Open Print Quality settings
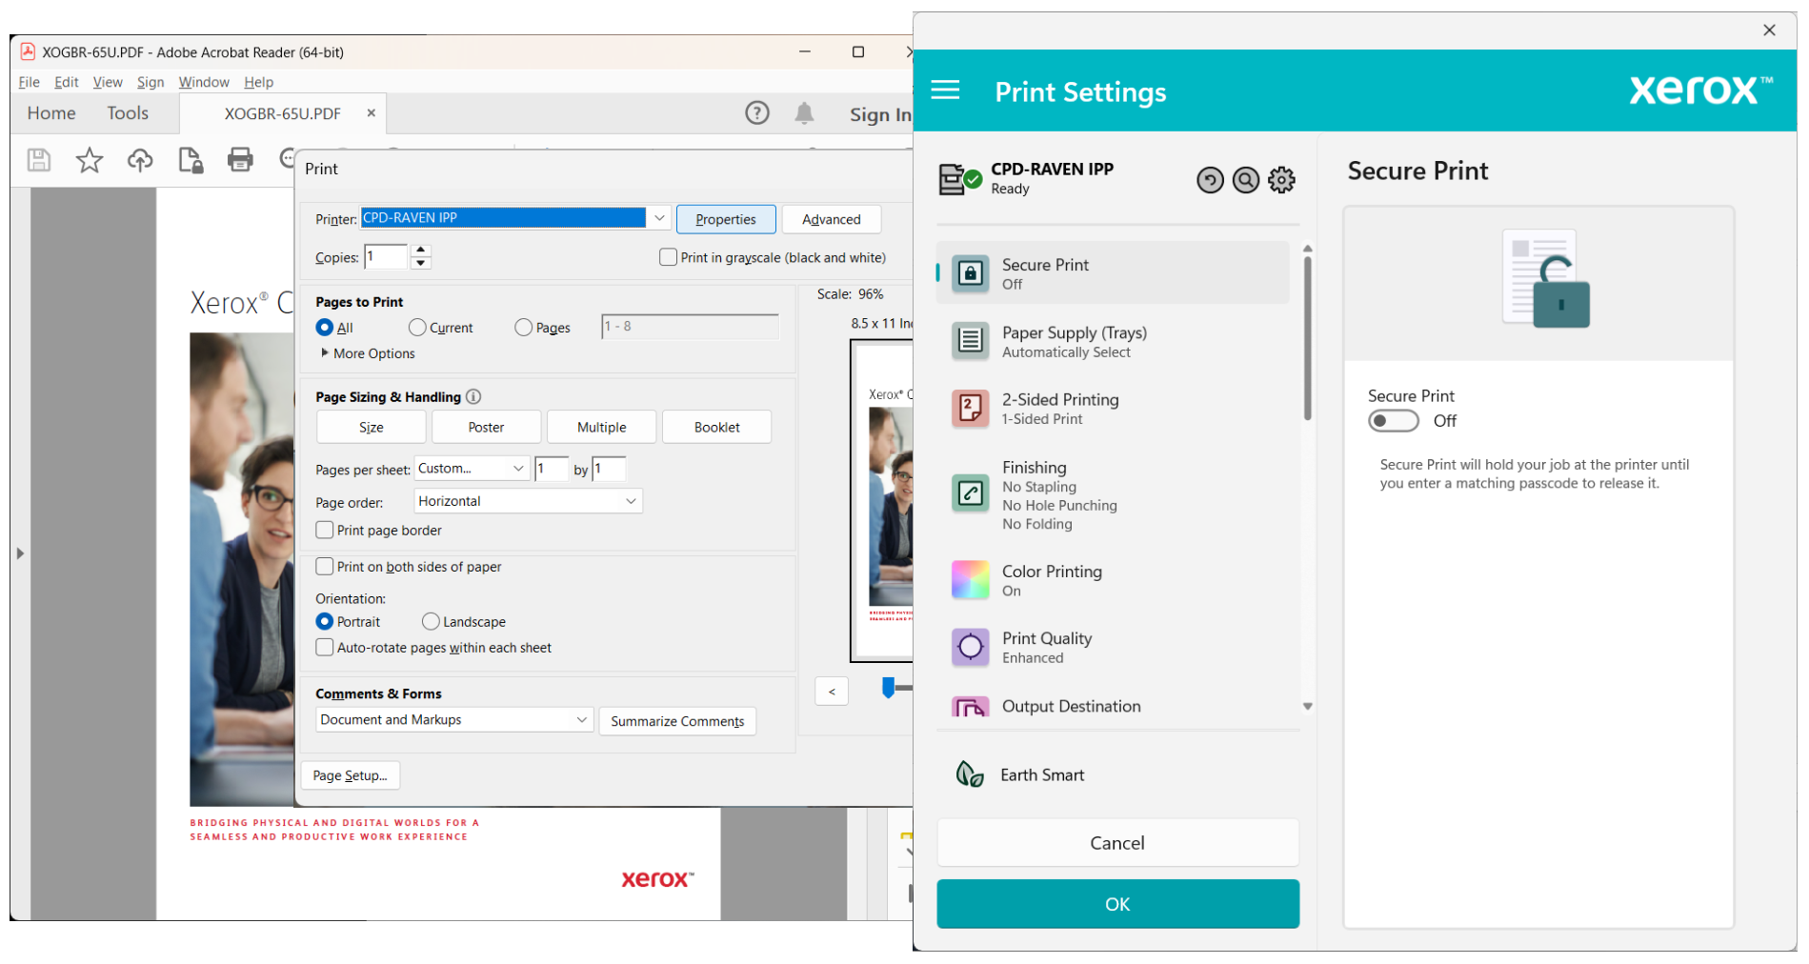 [x=1046, y=647]
